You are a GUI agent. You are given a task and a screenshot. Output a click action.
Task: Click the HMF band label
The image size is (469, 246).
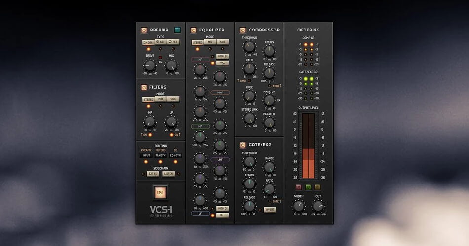(220, 92)
